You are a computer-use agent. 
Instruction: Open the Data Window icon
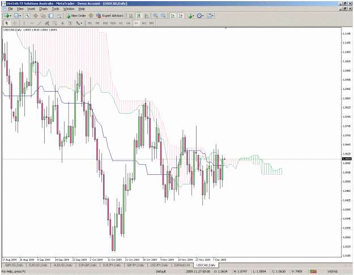click(36, 16)
